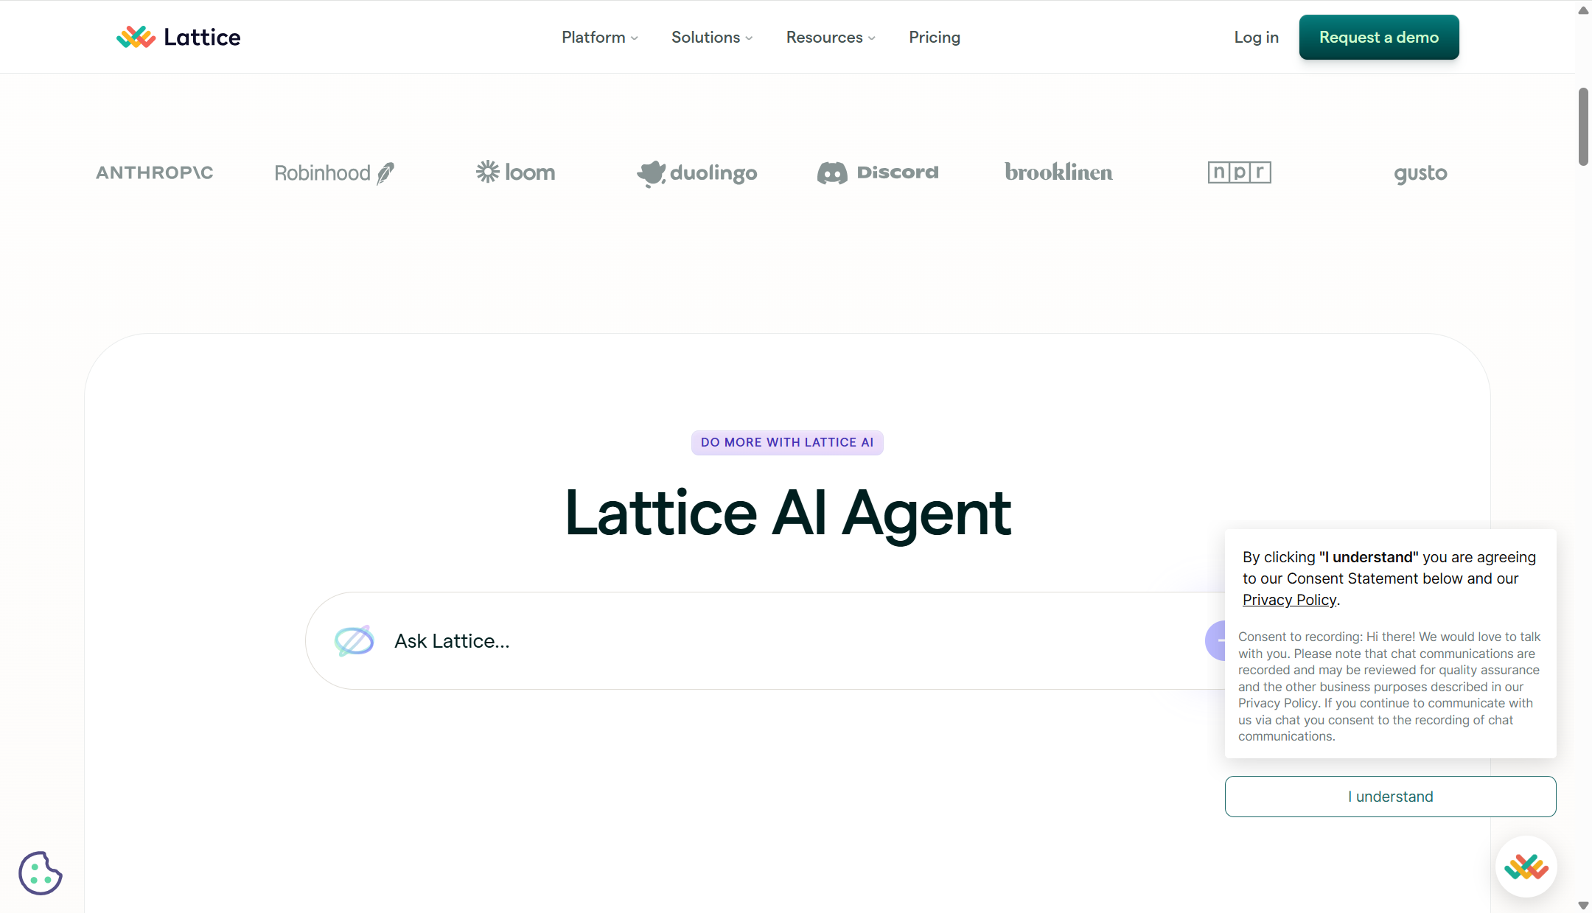Click the page vertical scrollbar thumb
This screenshot has height=913, width=1592.
point(1582,127)
